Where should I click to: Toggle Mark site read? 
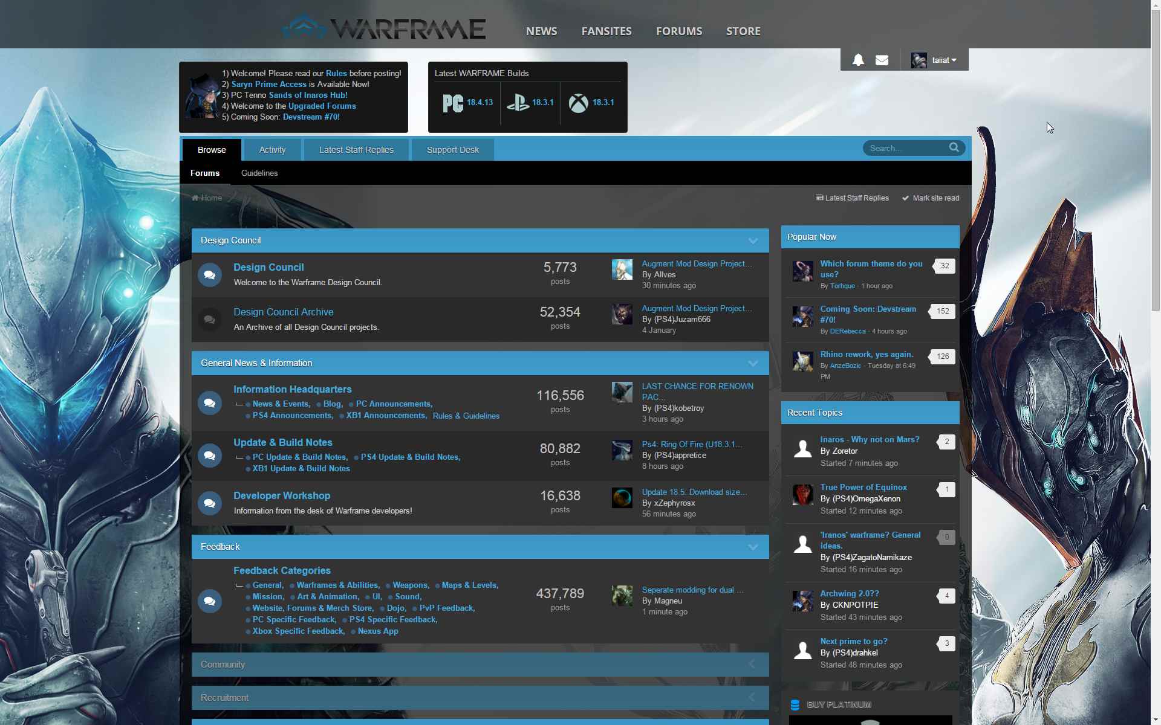tap(930, 198)
